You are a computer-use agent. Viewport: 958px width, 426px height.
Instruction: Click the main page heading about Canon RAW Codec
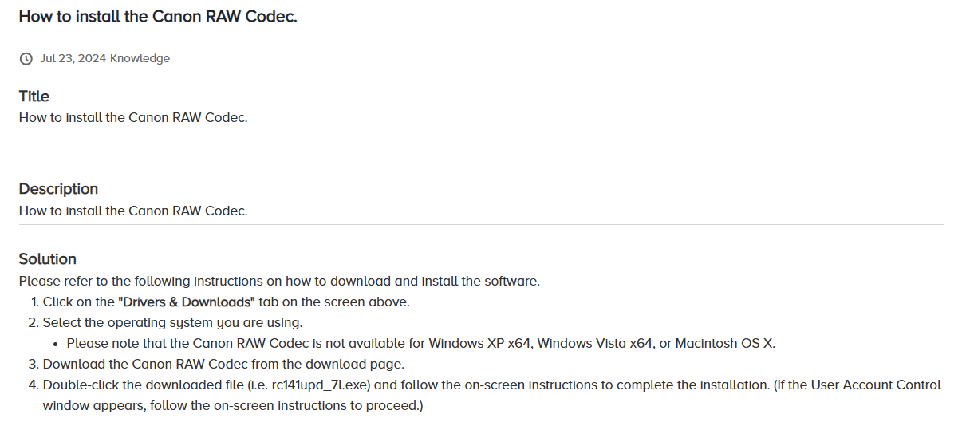158,16
